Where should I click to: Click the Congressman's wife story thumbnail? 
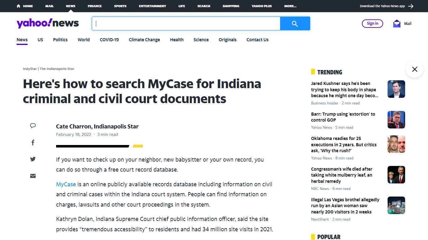(x=396, y=175)
